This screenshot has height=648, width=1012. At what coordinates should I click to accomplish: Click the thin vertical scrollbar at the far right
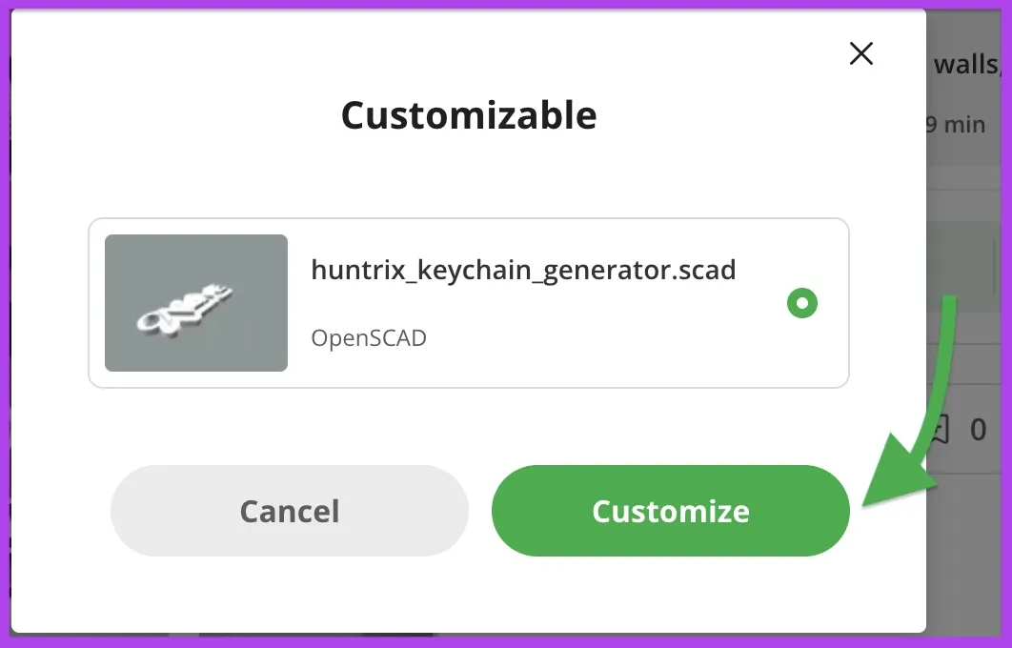[995, 265]
